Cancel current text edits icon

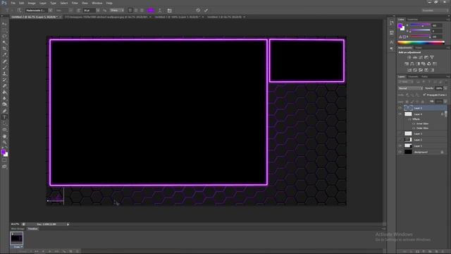pos(198,11)
